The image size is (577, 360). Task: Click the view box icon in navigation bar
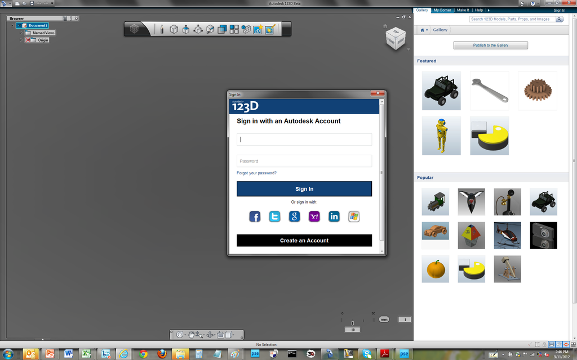point(220,335)
